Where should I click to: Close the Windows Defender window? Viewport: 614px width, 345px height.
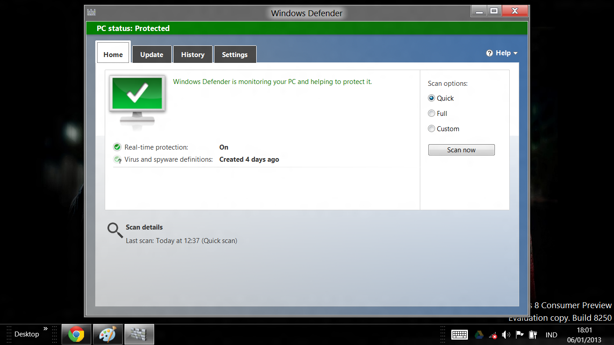[x=515, y=11]
